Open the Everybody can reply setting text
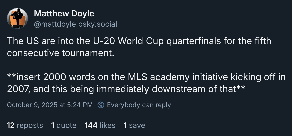Viewport: 292px width, 136px height. [139, 105]
